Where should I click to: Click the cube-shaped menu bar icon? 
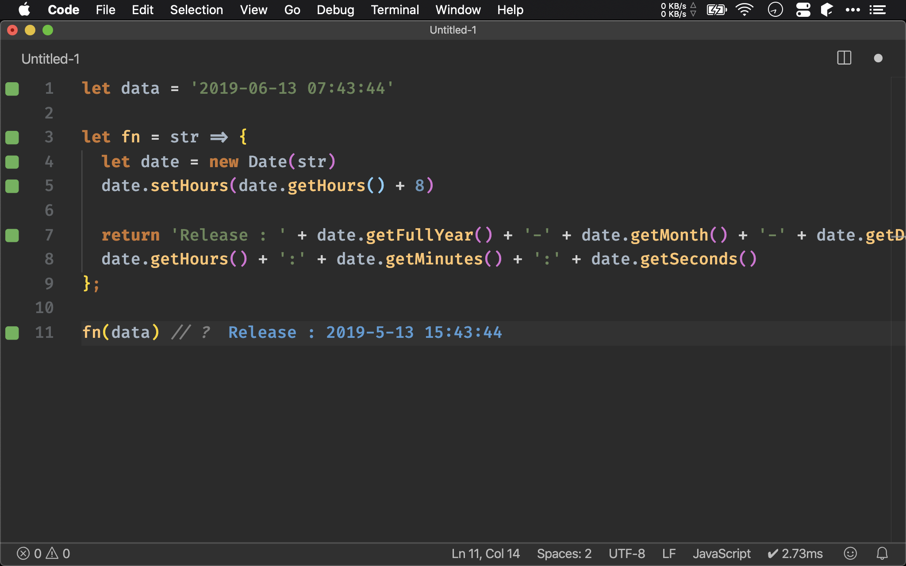tap(826, 10)
